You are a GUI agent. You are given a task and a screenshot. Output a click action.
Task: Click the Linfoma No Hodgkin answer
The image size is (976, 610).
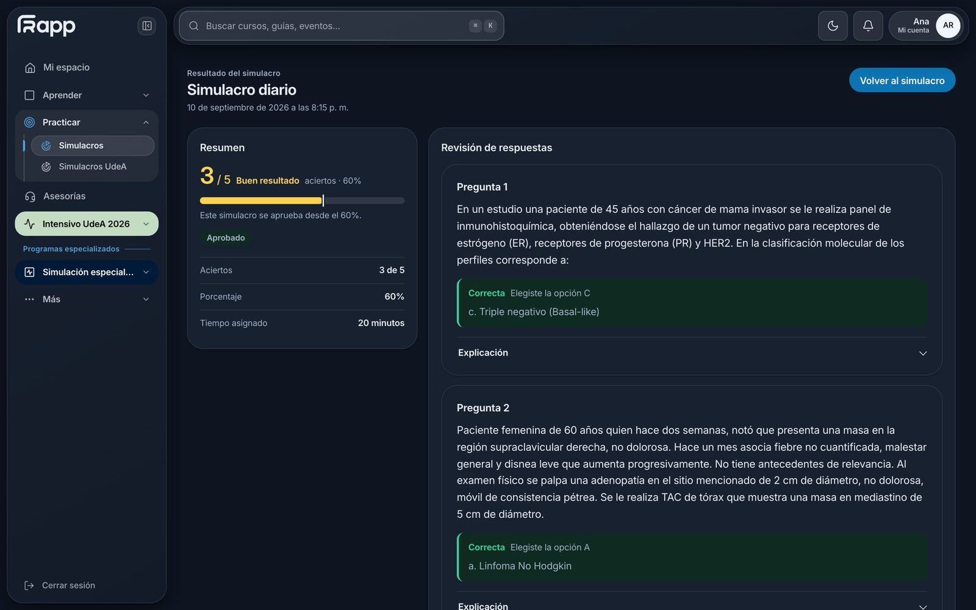pos(520,566)
